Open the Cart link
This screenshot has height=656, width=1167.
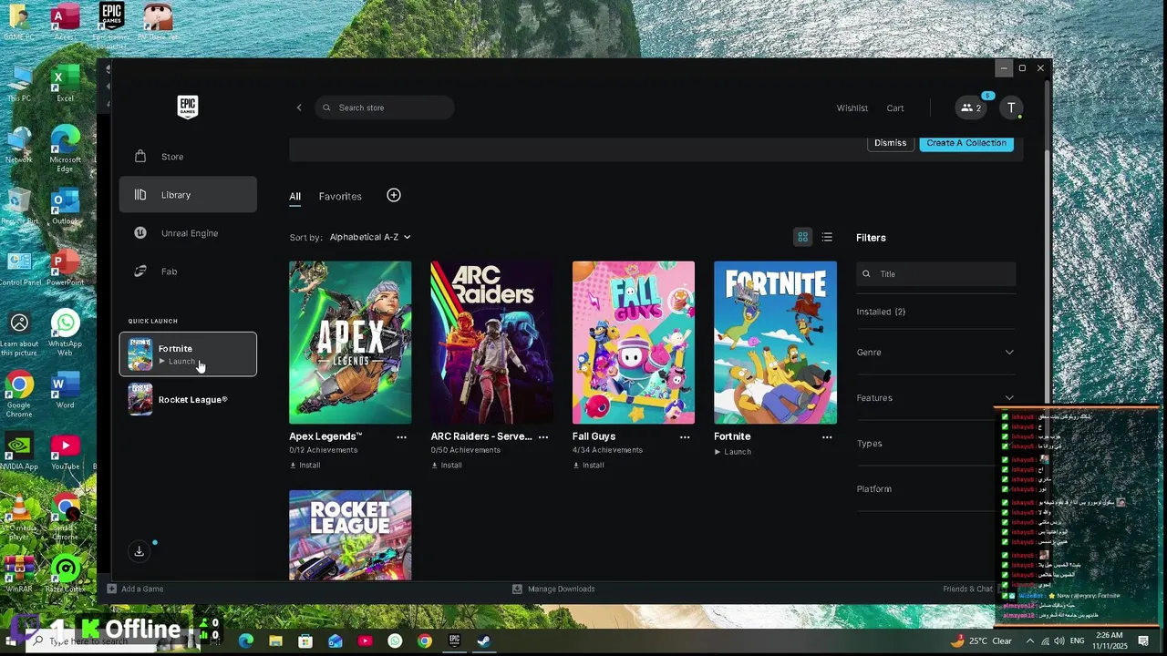(895, 108)
